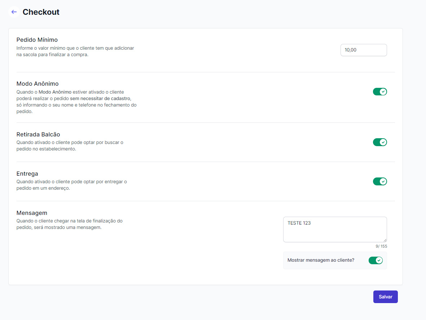Viewport: 426px width, 320px height.
Task: Focus the Mensagem text area with TESTE 123
Action: (334, 229)
